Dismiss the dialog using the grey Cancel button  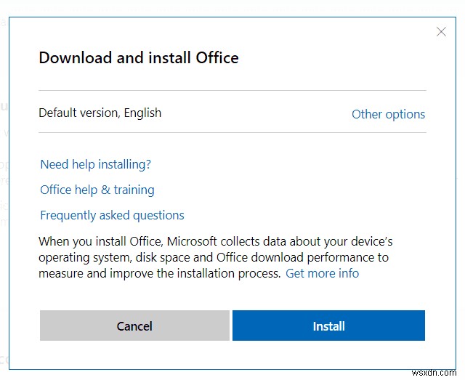pyautogui.click(x=134, y=326)
